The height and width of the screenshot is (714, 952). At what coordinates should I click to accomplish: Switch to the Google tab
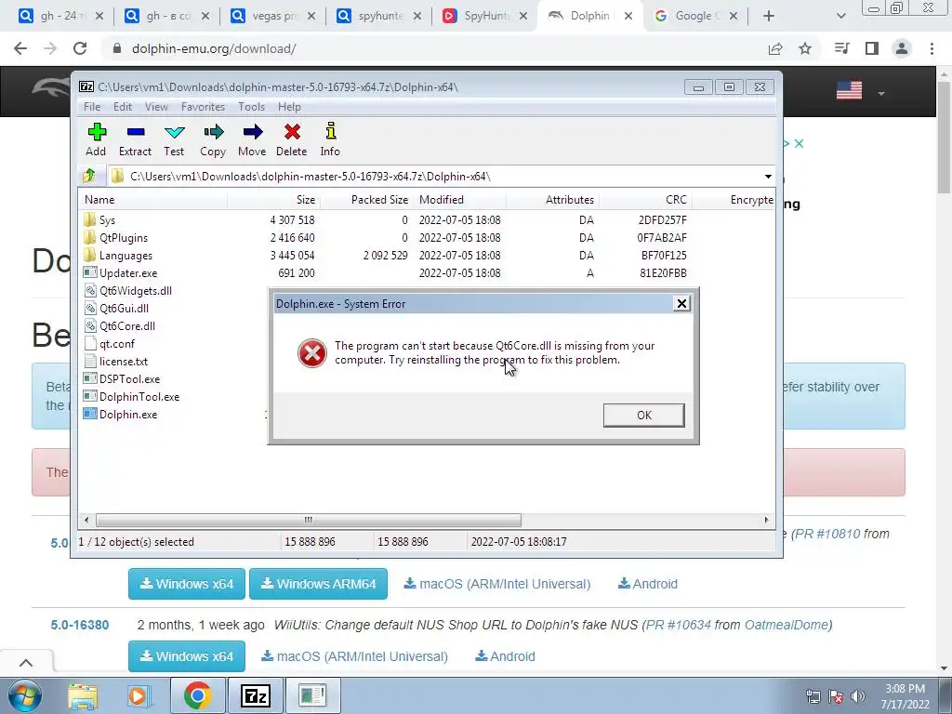click(x=695, y=17)
